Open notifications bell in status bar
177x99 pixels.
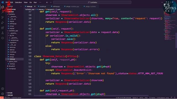point(175,98)
